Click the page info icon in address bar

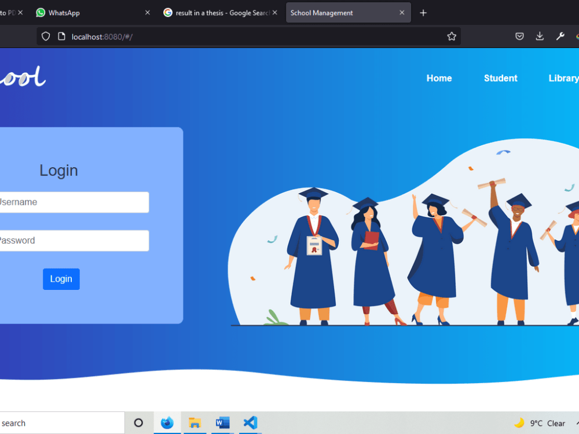tap(62, 36)
